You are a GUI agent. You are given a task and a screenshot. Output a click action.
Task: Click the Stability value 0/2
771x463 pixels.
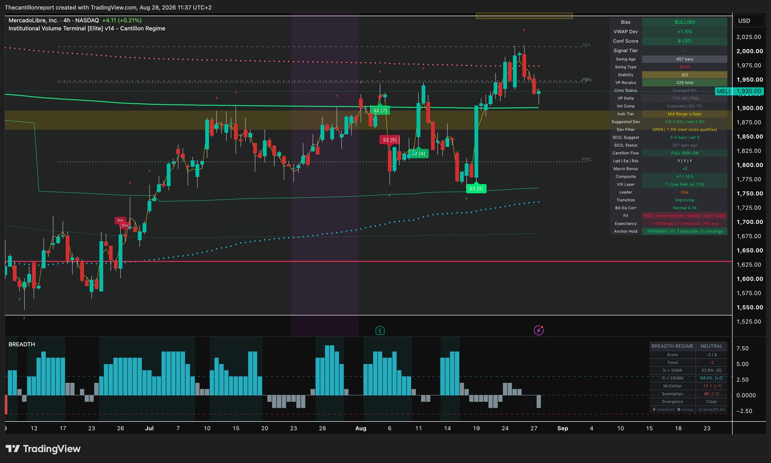tap(685, 75)
